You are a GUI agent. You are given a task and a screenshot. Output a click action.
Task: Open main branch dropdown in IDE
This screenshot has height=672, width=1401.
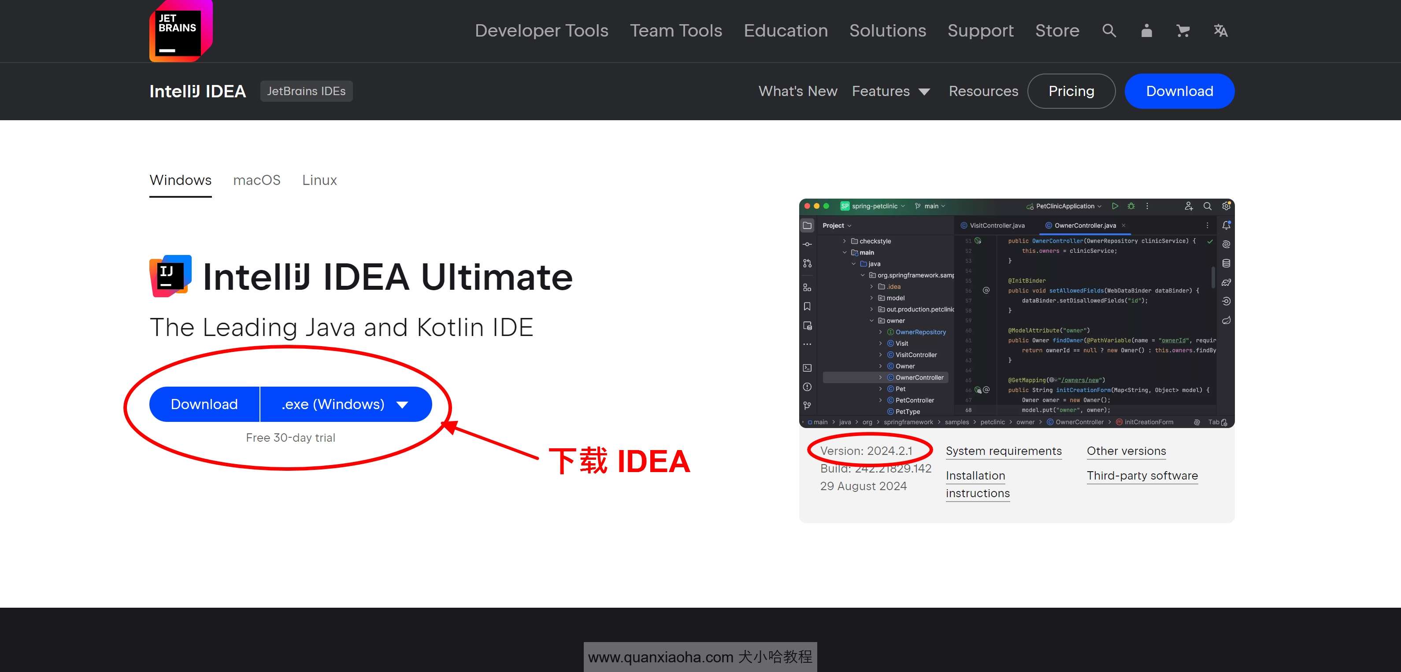point(930,206)
